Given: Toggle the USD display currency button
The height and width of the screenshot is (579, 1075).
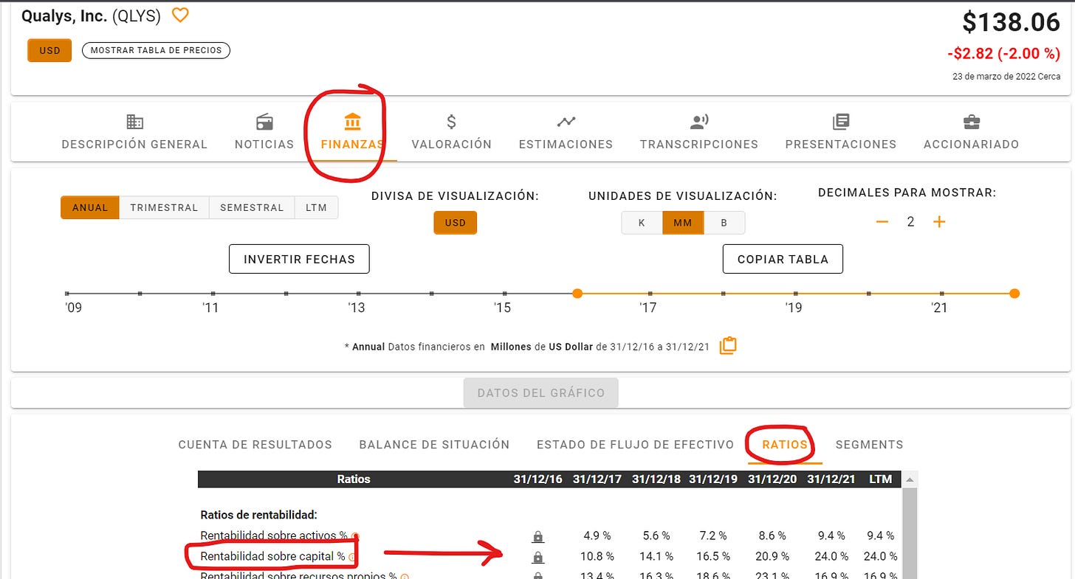Looking at the screenshot, I should pyautogui.click(x=456, y=223).
